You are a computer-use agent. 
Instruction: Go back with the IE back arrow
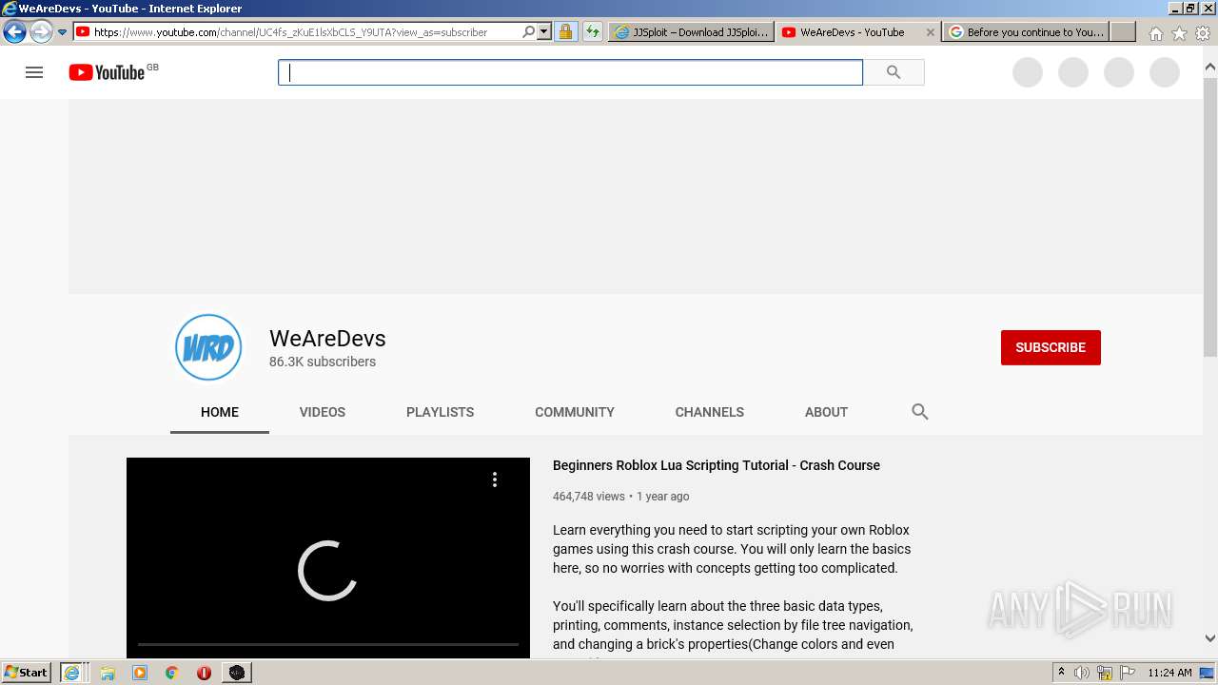coord(14,32)
